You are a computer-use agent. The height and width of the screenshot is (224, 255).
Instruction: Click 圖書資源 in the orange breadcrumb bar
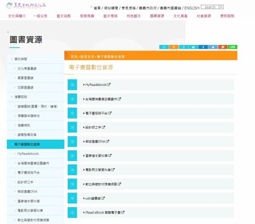pyautogui.click(x=87, y=57)
